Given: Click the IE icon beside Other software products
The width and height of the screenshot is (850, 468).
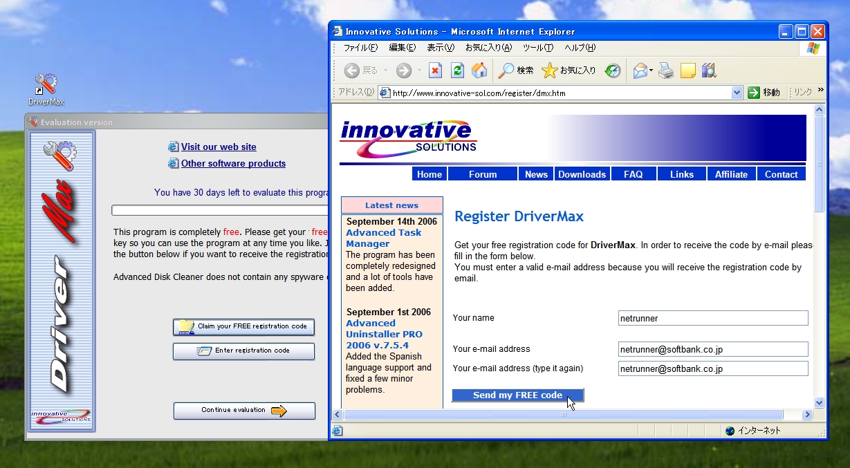Looking at the screenshot, I should 174,163.
